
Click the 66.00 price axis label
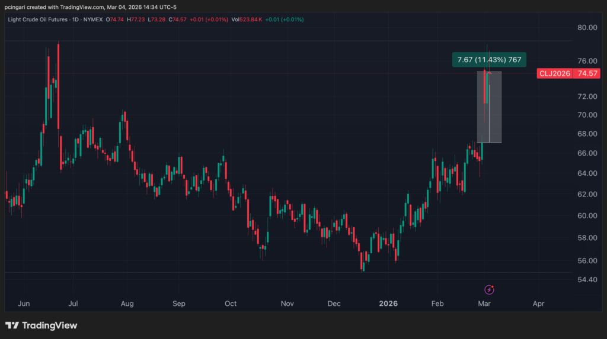pos(587,153)
